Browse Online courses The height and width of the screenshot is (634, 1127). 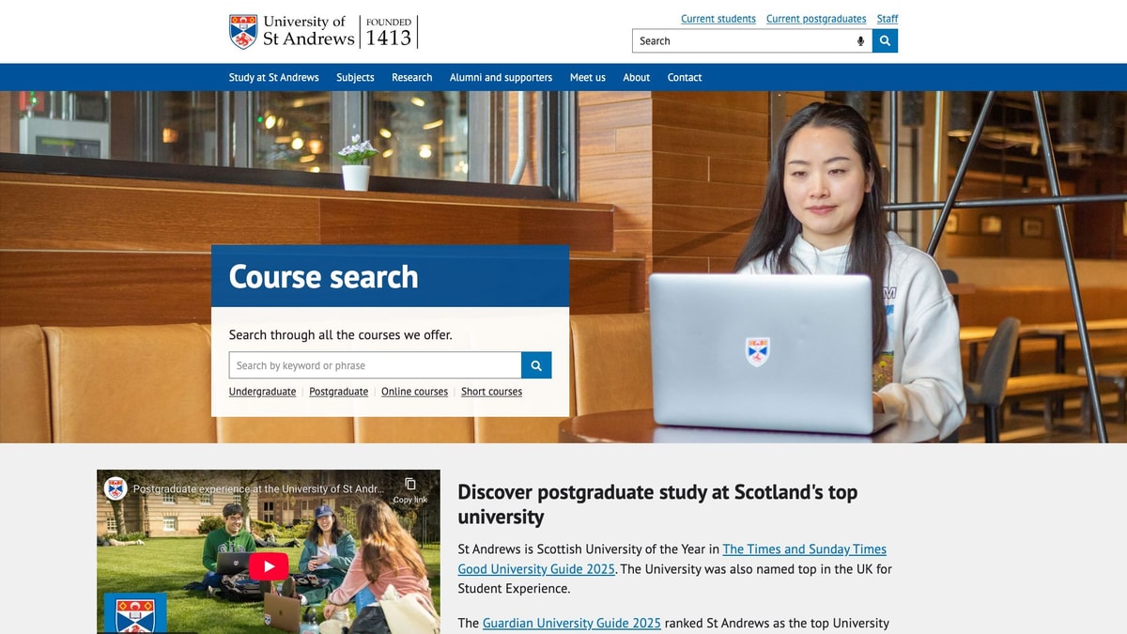tap(414, 392)
